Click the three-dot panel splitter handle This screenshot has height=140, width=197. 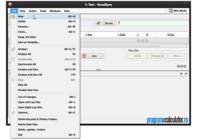click(x=98, y=70)
